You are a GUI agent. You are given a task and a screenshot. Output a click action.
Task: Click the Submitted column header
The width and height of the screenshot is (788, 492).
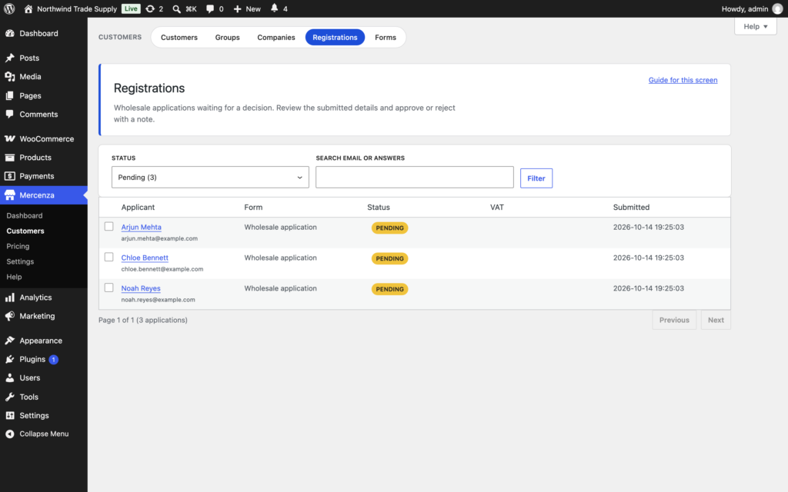click(x=631, y=207)
